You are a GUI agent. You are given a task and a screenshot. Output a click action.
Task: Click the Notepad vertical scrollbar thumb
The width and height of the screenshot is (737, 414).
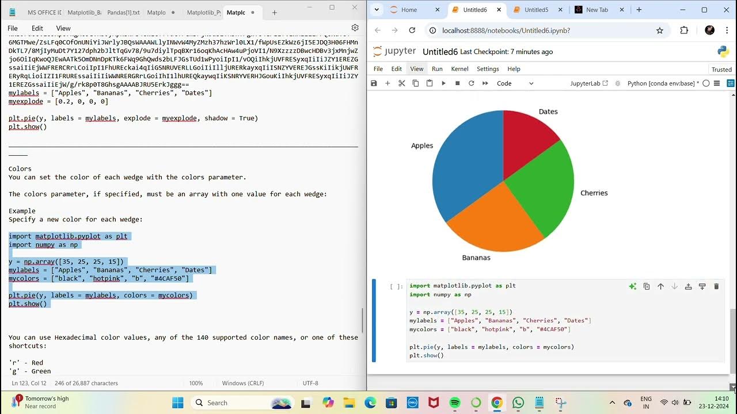tap(363, 320)
